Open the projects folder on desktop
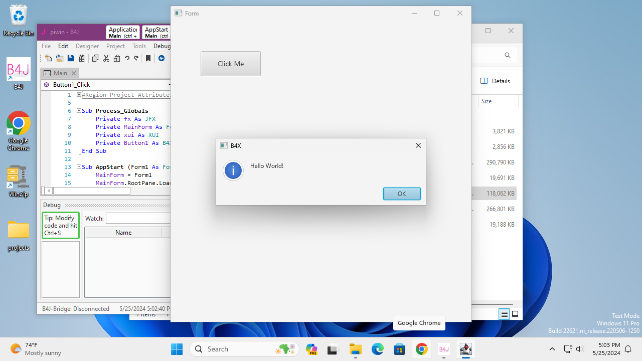Image resolution: width=642 pixels, height=361 pixels. [x=19, y=236]
